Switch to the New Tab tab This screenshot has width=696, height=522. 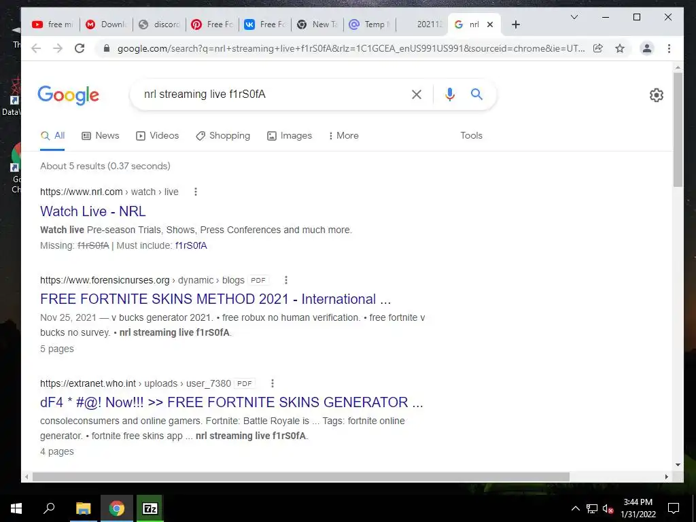pyautogui.click(x=318, y=24)
